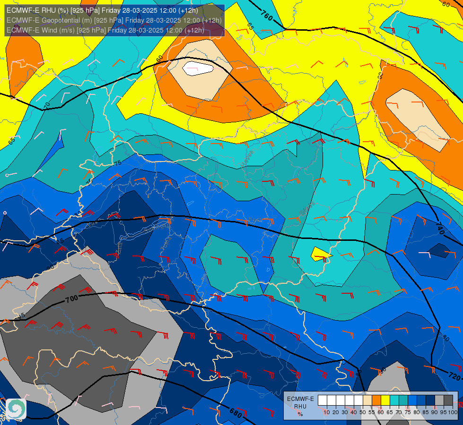Click the '680' geopotential contour label
Viewport: 463px width, 425px height.
[236, 414]
